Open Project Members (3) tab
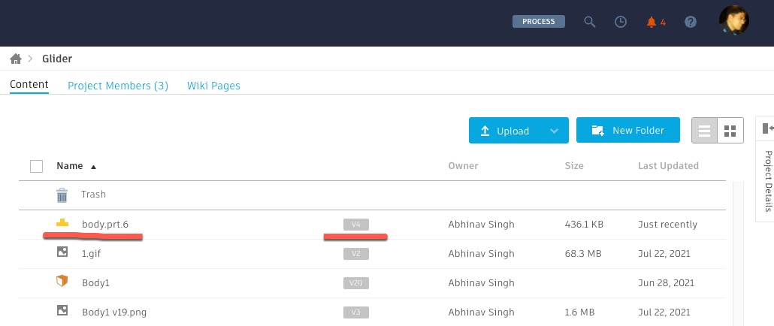Image resolution: width=774 pixels, height=326 pixels. [118, 86]
